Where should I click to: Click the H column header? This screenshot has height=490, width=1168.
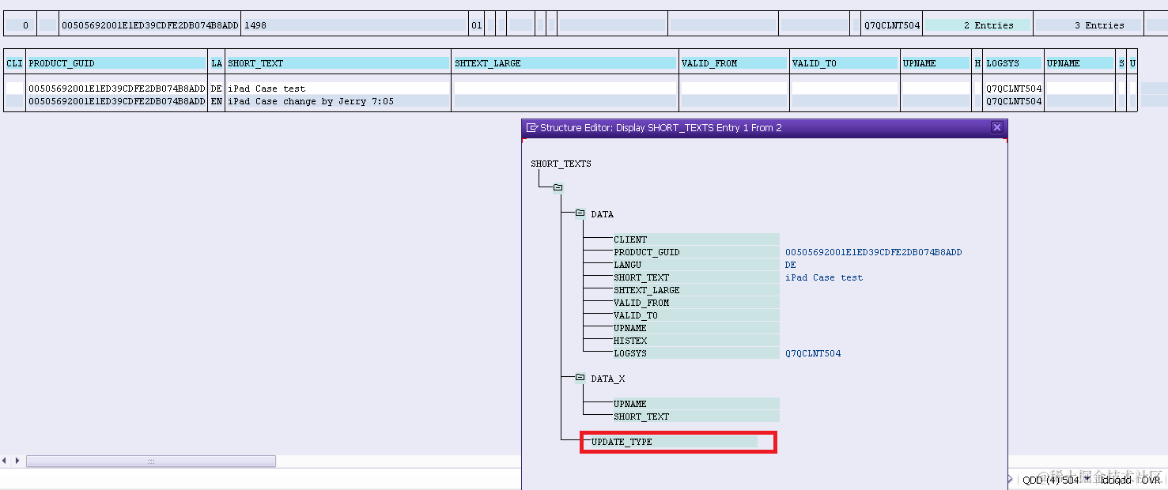point(977,63)
